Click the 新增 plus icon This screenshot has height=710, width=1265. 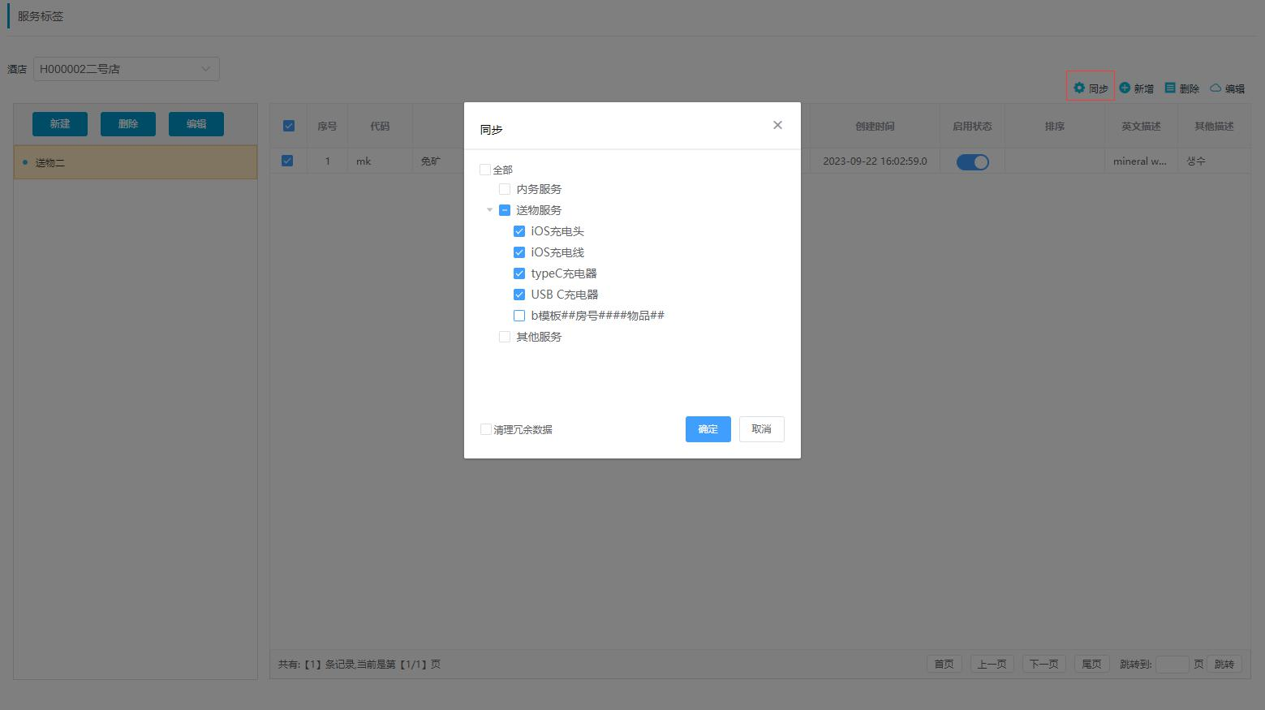click(x=1125, y=88)
